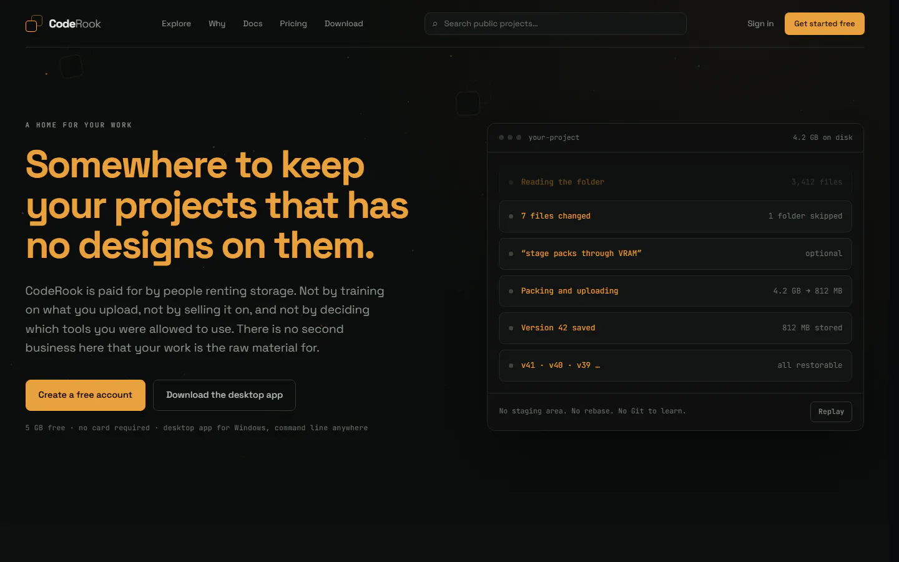Click the CodeRook brand name
The width and height of the screenshot is (899, 562).
tap(75, 24)
